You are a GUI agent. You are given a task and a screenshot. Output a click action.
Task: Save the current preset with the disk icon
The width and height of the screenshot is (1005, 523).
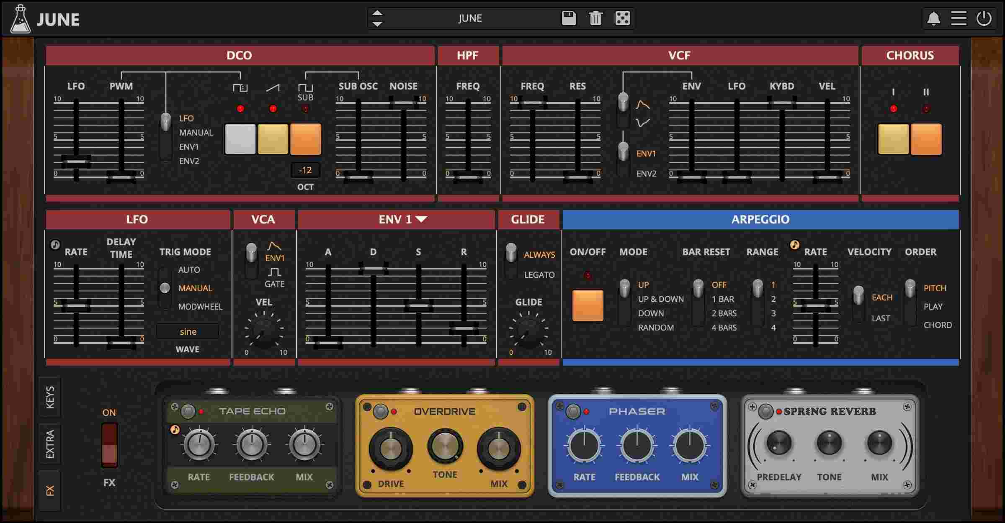click(x=568, y=18)
